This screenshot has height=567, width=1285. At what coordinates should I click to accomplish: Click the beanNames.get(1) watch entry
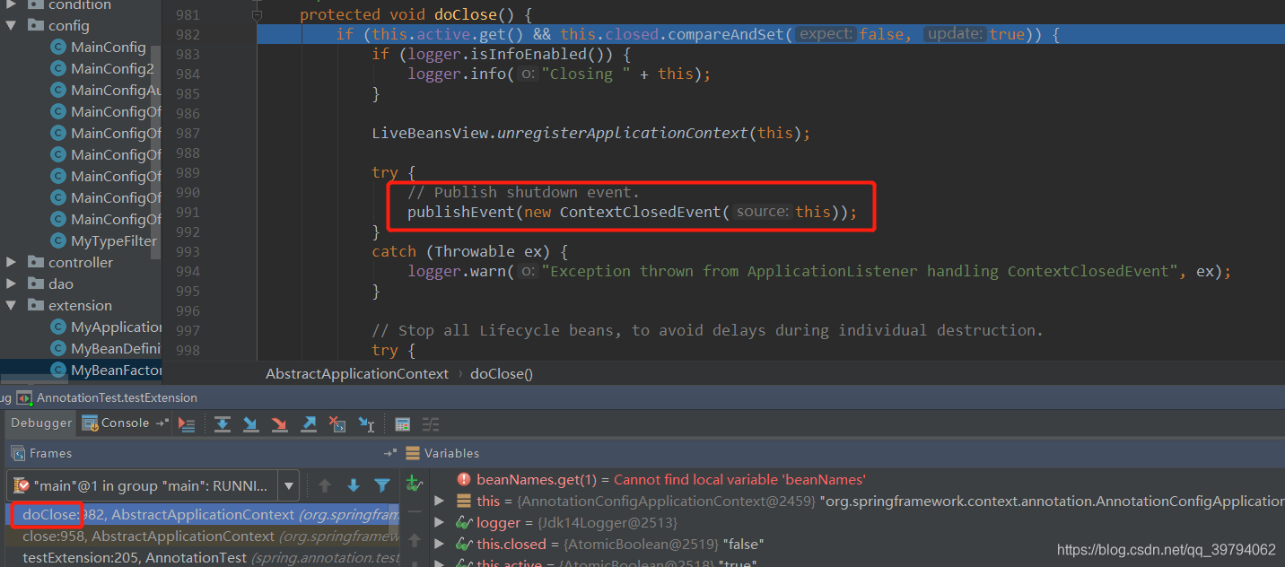671,480
